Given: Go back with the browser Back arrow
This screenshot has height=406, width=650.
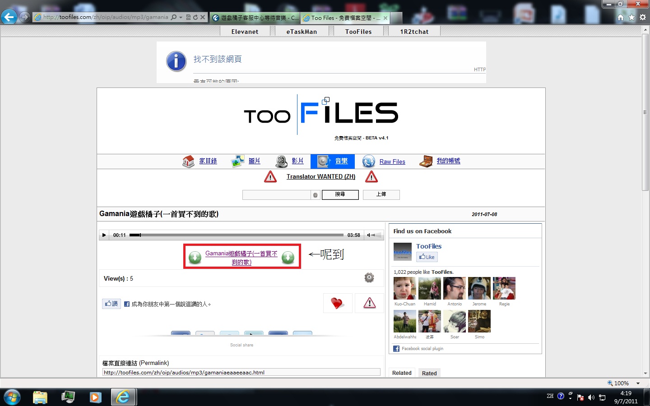Looking at the screenshot, I should 9,17.
